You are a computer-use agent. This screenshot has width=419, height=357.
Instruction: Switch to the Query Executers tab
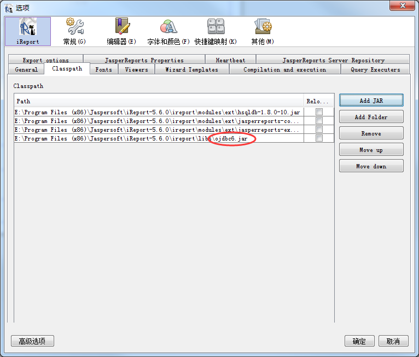[375, 69]
